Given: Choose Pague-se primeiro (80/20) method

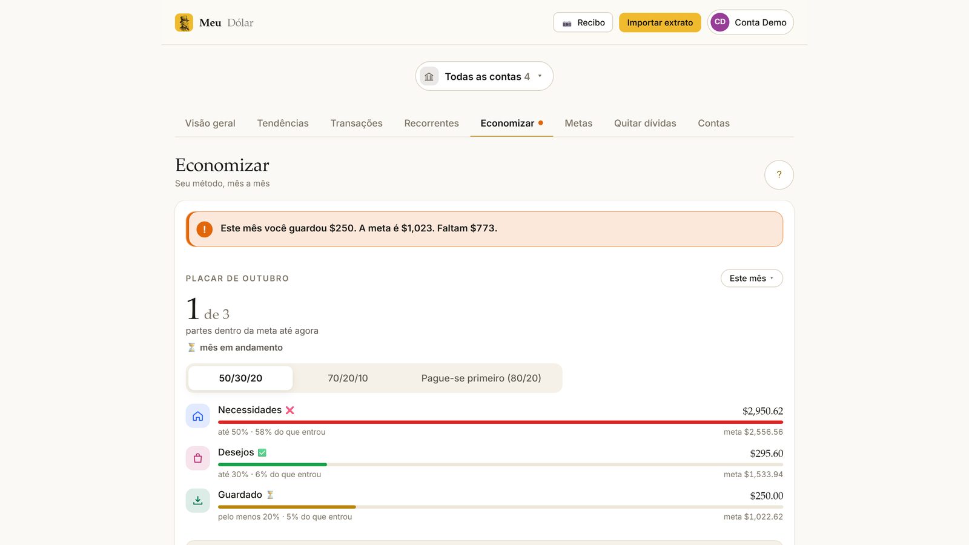Looking at the screenshot, I should (481, 378).
